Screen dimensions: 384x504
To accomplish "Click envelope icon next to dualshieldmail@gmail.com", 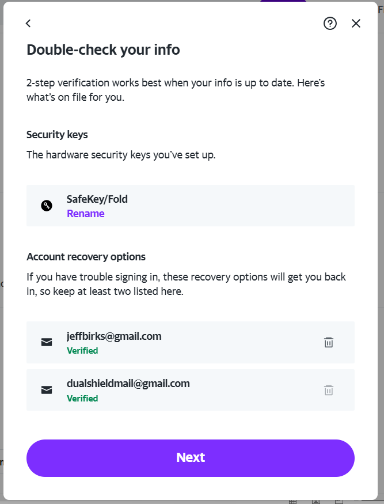I will coord(47,390).
